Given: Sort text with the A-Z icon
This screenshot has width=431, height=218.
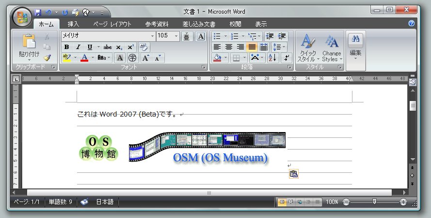Looking at the screenshot, I should [273, 58].
